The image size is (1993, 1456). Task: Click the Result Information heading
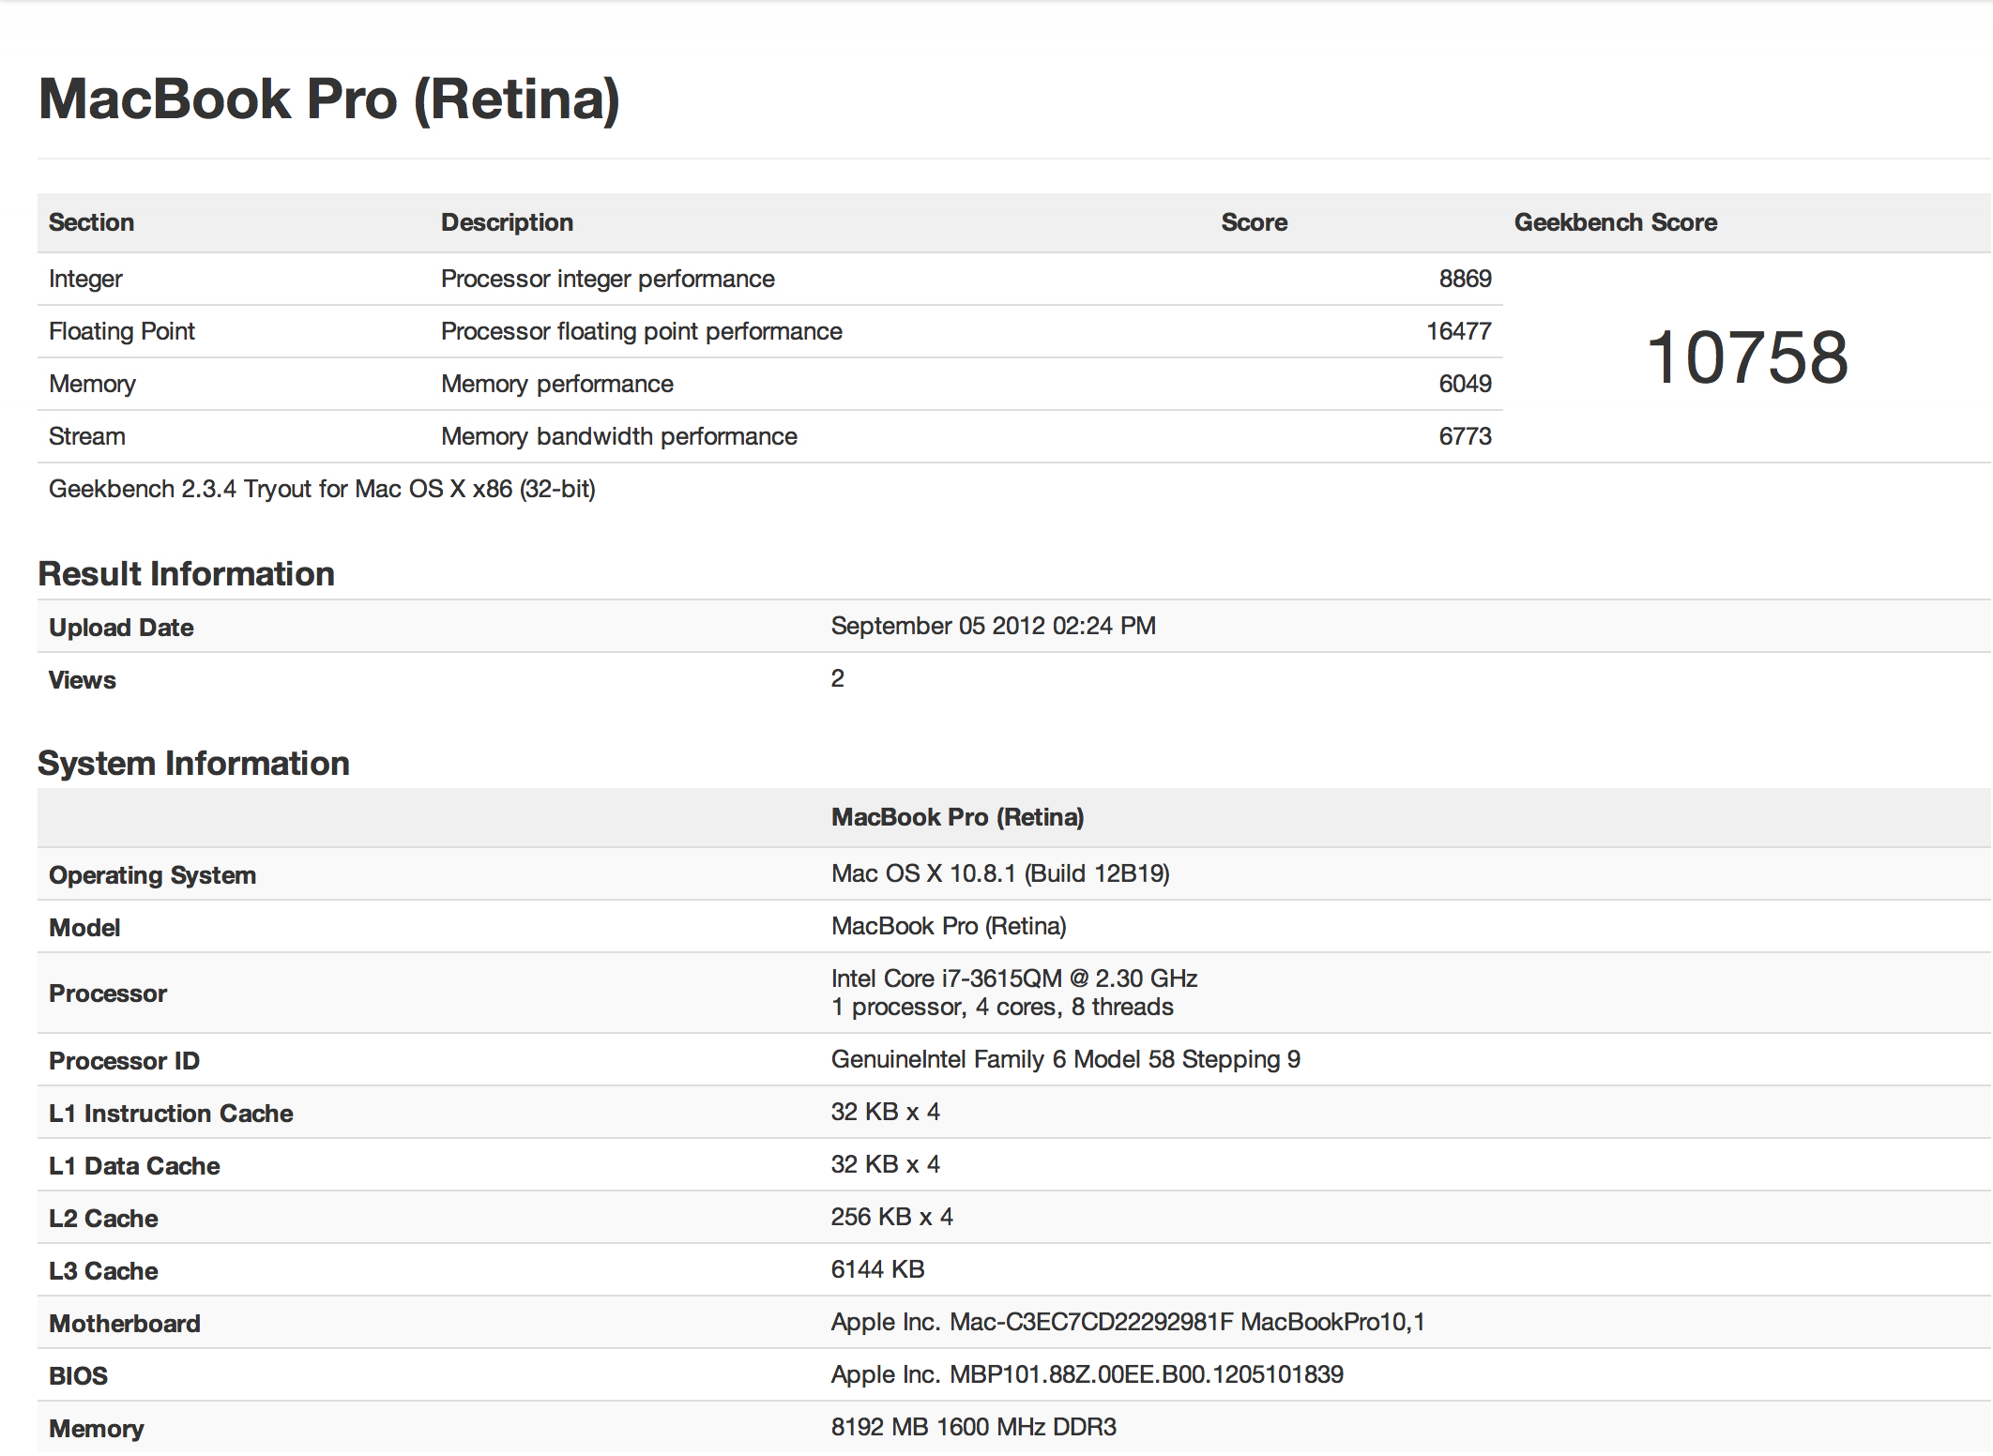186,573
